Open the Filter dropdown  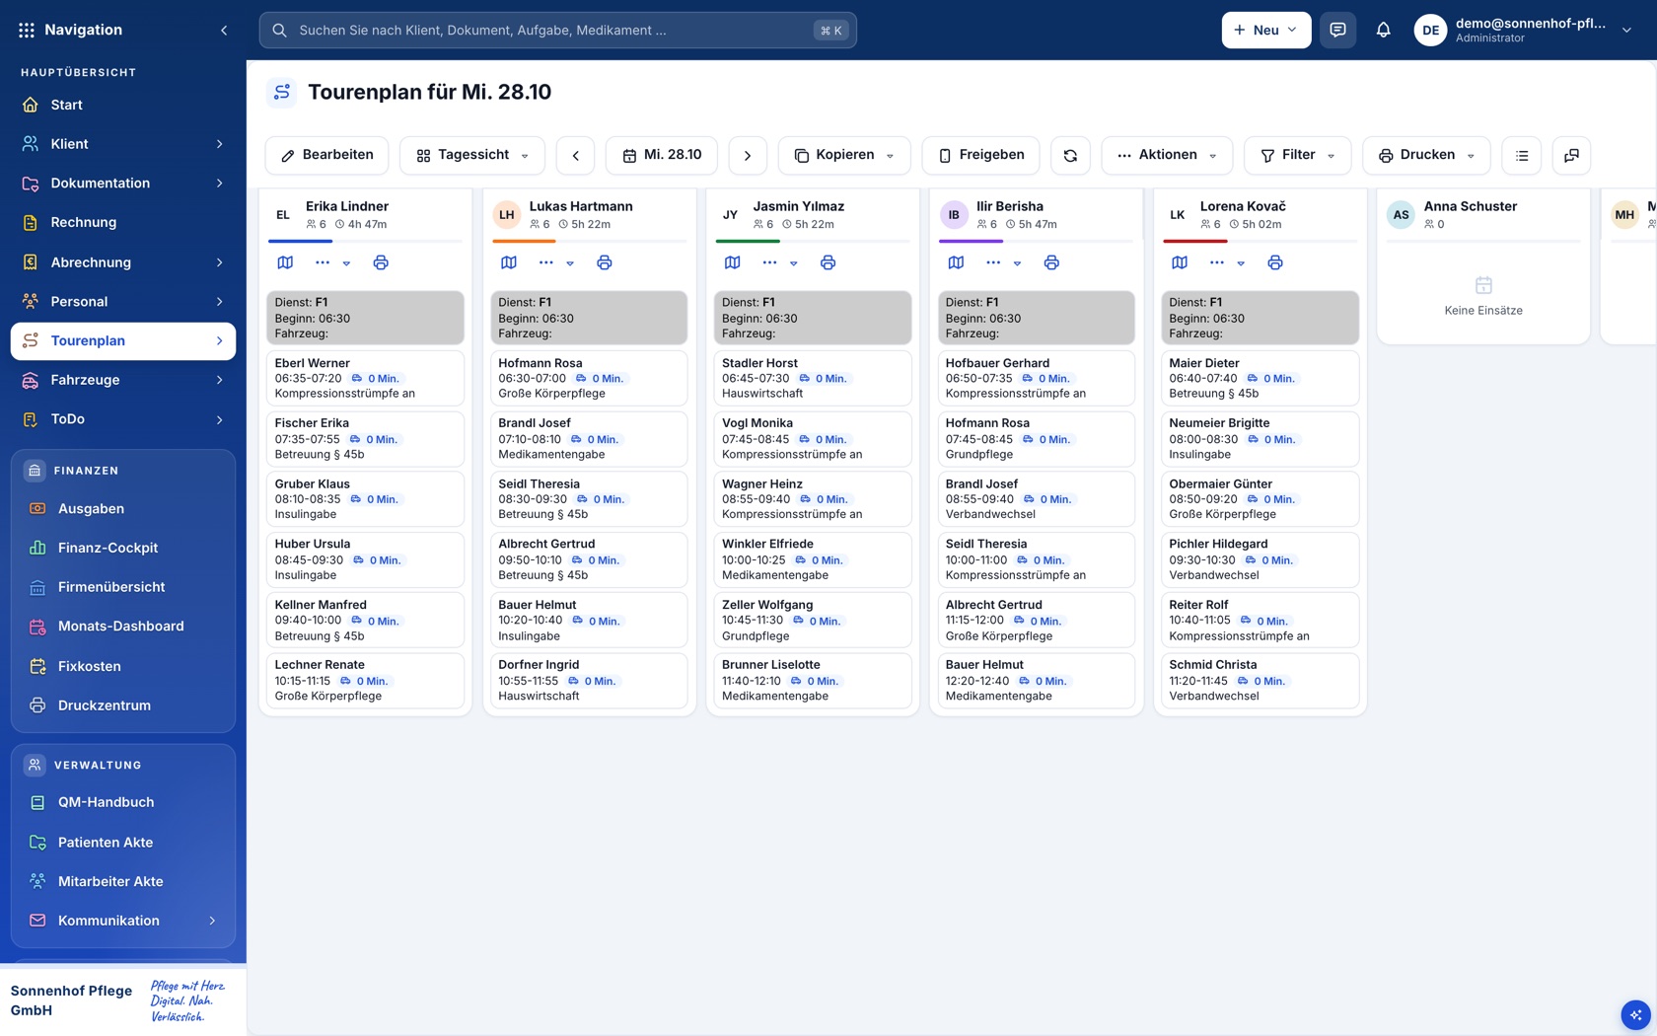1298,156
